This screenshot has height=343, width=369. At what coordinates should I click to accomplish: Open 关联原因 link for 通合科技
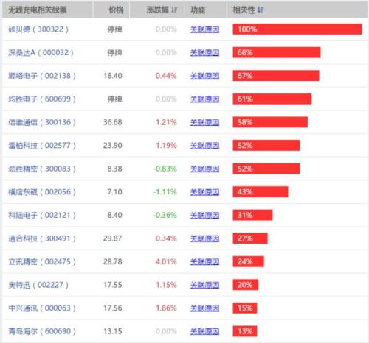coord(204,238)
